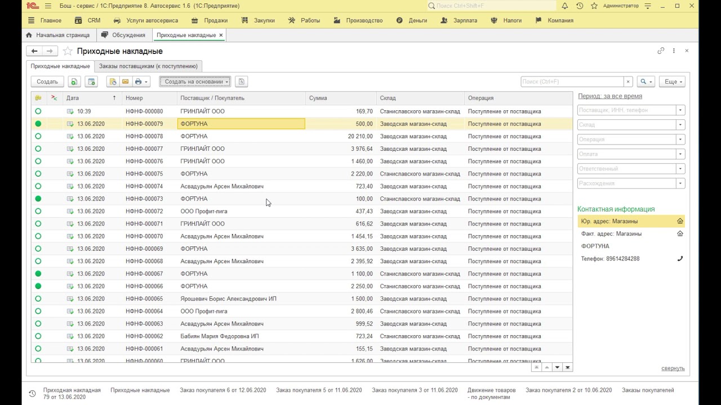Screen dimensions: 721x405
Task: Click status circle of НФНФ-000078 row
Action: (x=38, y=136)
